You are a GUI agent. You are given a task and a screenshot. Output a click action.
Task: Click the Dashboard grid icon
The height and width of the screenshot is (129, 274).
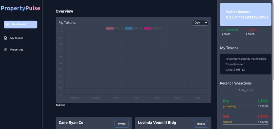point(7,24)
